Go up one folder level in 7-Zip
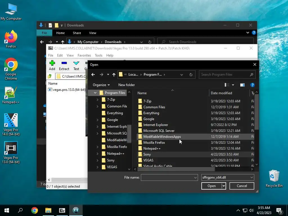 click(x=50, y=76)
